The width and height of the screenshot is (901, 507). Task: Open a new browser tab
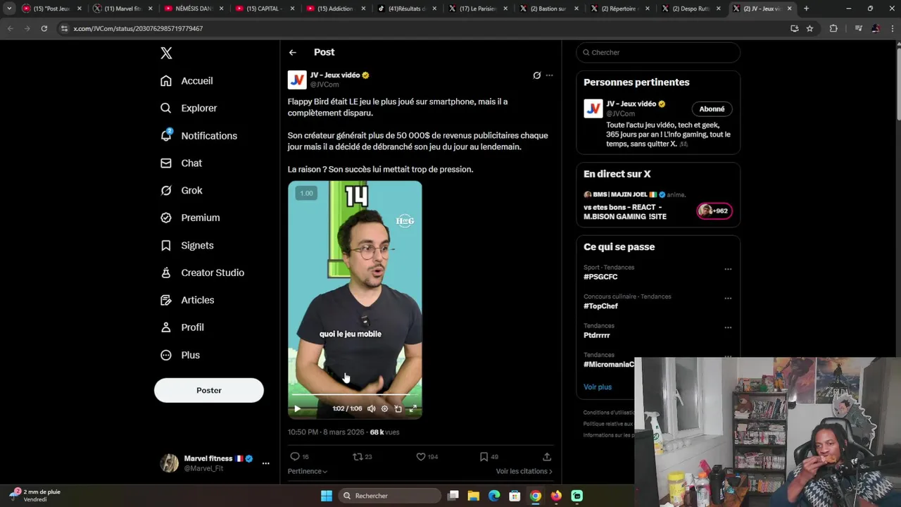click(x=806, y=8)
